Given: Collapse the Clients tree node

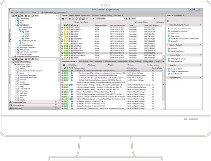Looking at the screenshot, I should (18, 30).
